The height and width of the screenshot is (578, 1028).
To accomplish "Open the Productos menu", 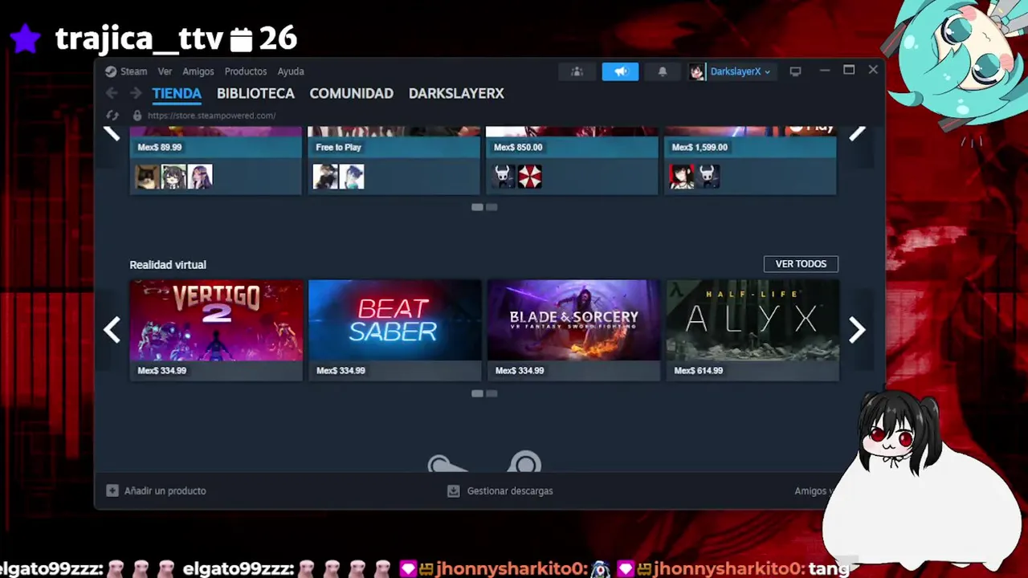I will click(245, 71).
